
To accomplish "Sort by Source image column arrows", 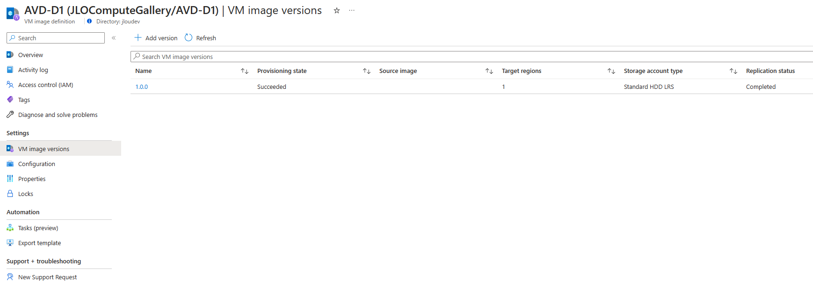I will click(x=489, y=71).
